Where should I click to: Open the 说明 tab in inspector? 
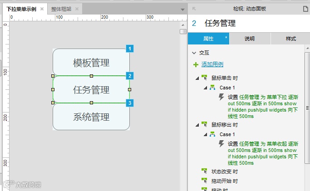coord(250,39)
